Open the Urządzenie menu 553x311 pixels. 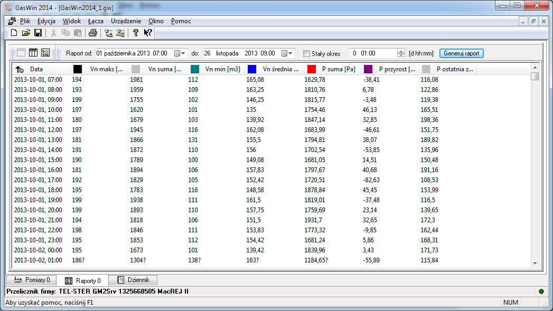point(126,21)
